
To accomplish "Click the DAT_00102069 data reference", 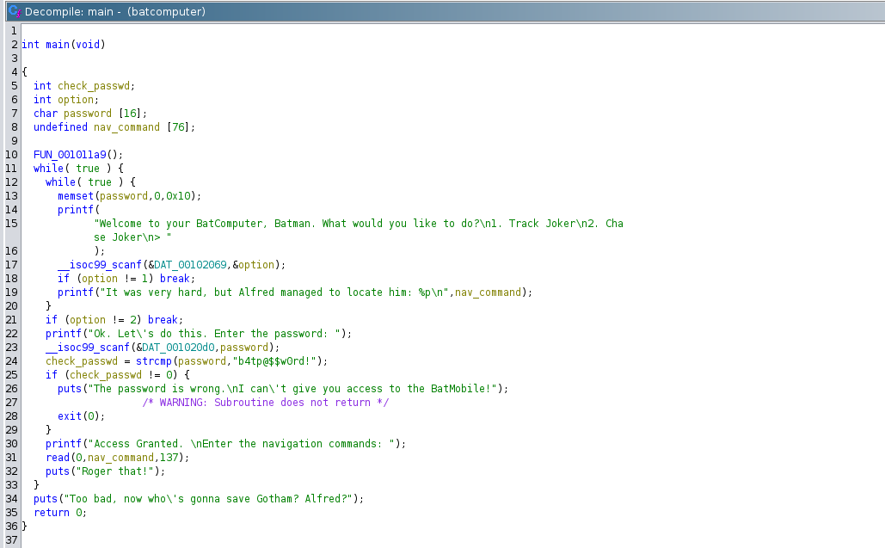I will 190,265.
